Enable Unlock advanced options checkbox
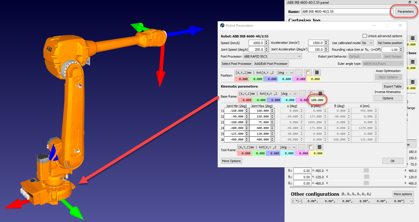The image size is (419, 222). (x=364, y=36)
